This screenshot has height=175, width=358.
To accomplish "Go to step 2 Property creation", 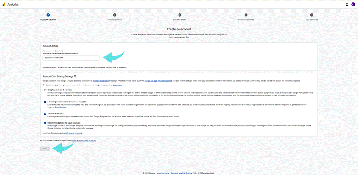I will click(x=115, y=15).
